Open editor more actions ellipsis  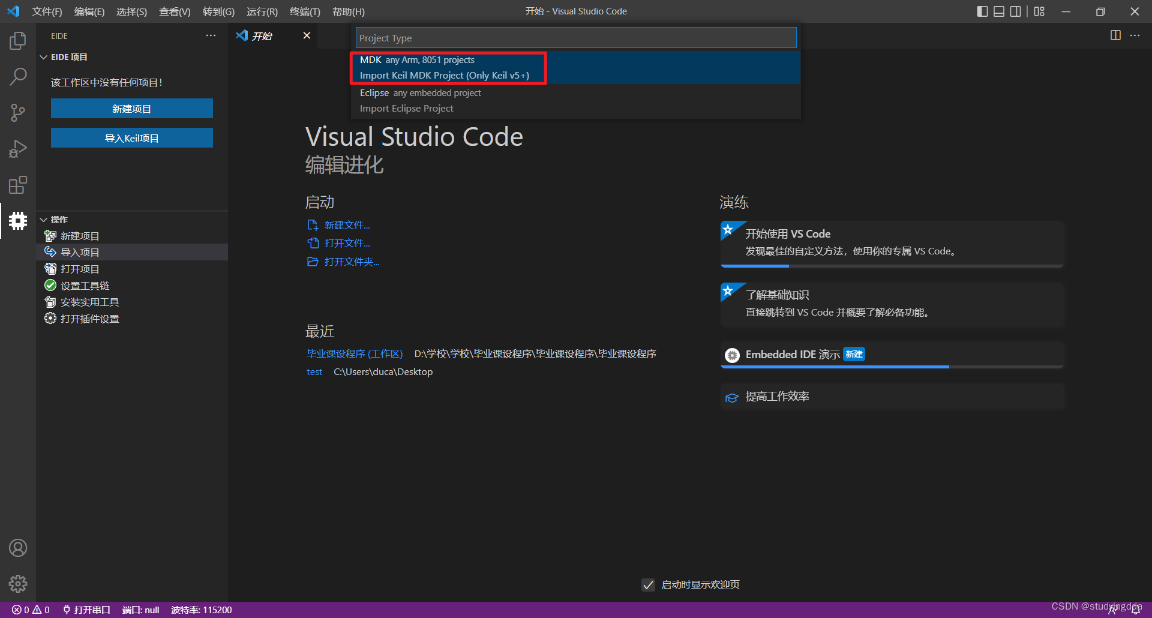point(1135,35)
